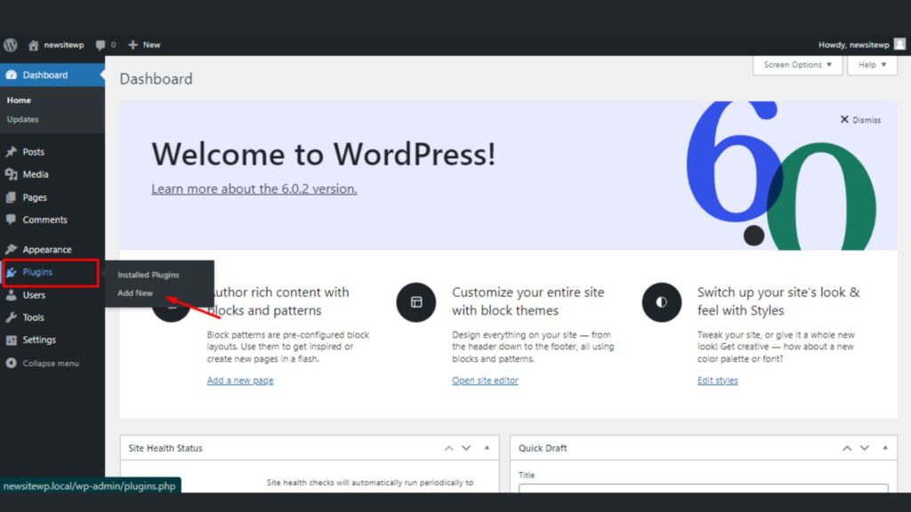Image resolution: width=911 pixels, height=512 pixels.
Task: Open the newsitewp site home link
Action: (x=56, y=44)
